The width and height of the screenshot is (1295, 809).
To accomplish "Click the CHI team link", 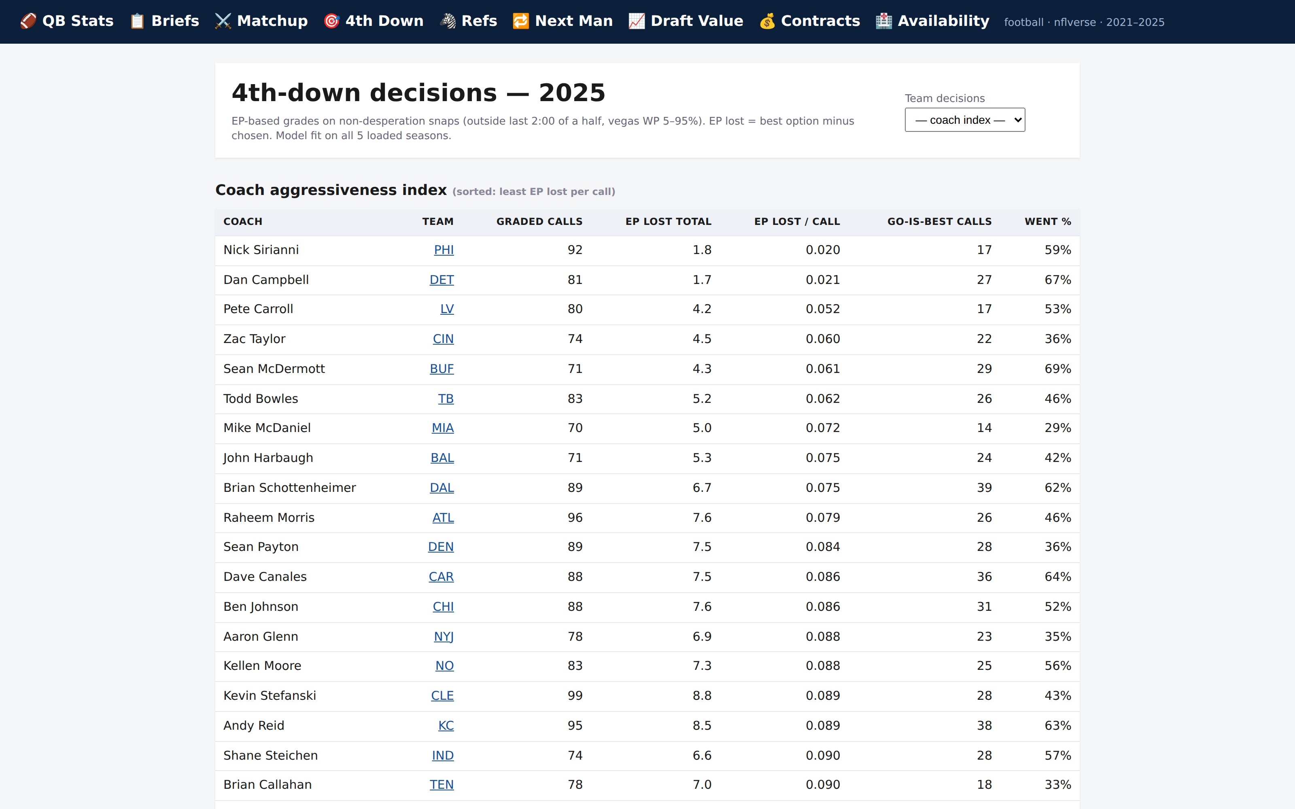I will (x=443, y=607).
